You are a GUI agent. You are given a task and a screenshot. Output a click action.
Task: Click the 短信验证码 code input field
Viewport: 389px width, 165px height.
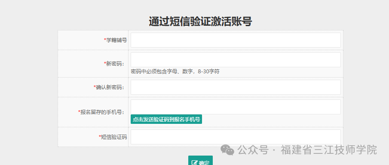(236, 137)
